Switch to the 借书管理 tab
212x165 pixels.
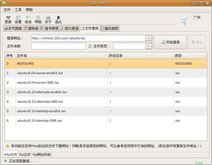(x=50, y=29)
